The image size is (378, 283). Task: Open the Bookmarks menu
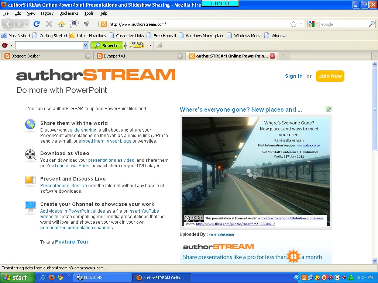tap(69, 13)
